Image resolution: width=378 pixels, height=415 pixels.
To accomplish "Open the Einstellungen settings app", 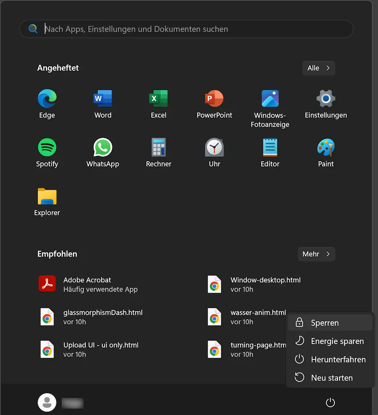I will (325, 103).
